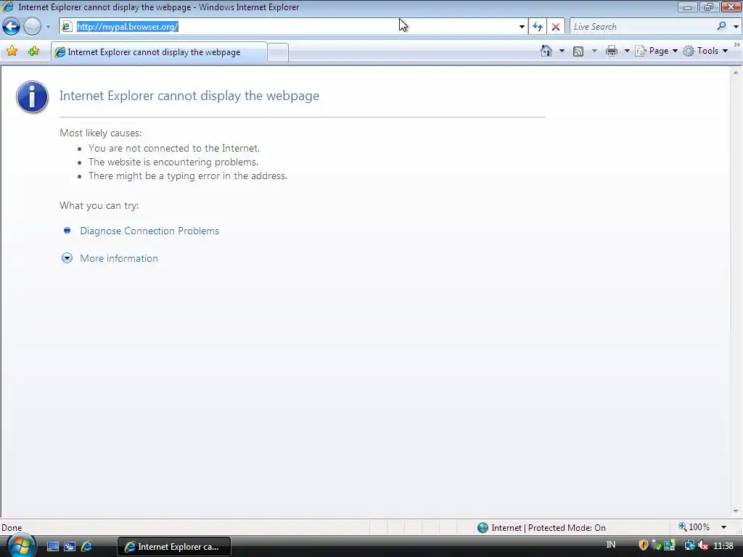Click the scrollbar up arrow

(x=736, y=73)
